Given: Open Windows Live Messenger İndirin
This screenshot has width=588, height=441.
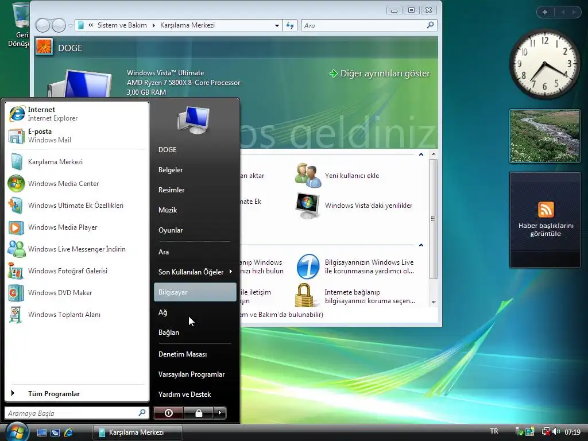Looking at the screenshot, I should pos(77,249).
